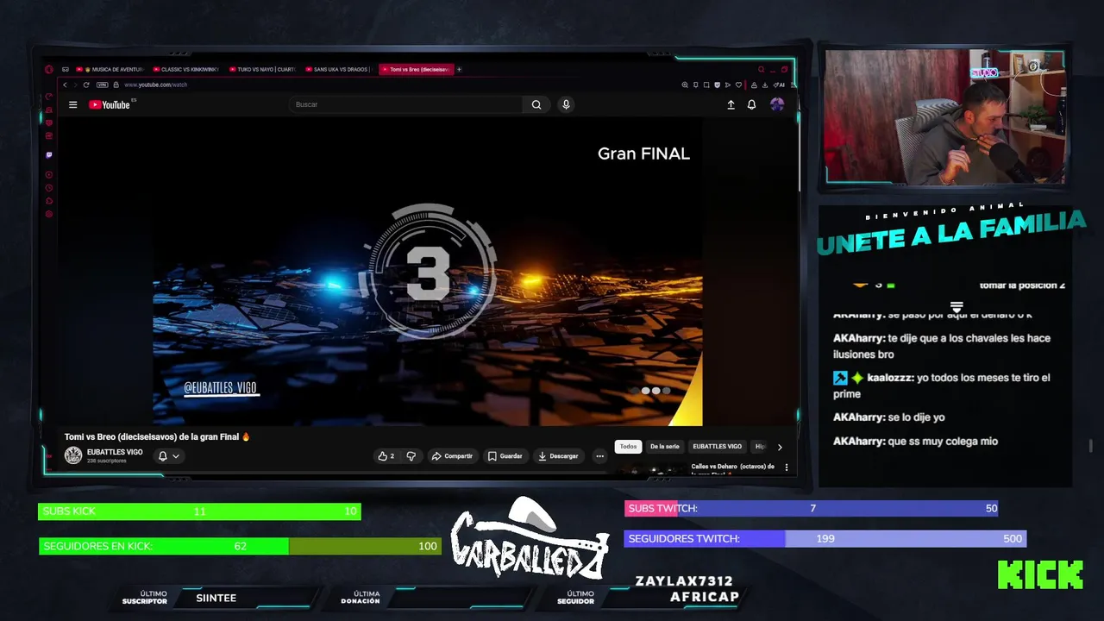Toggle the VPN badge in address bar

103,85
